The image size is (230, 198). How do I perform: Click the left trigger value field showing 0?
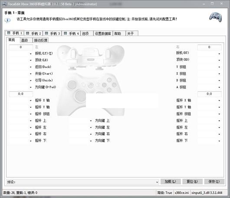point(21,47)
